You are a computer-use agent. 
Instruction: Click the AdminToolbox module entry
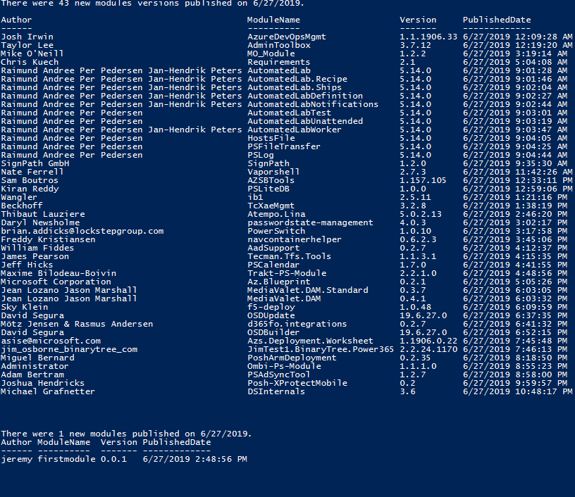tap(279, 46)
